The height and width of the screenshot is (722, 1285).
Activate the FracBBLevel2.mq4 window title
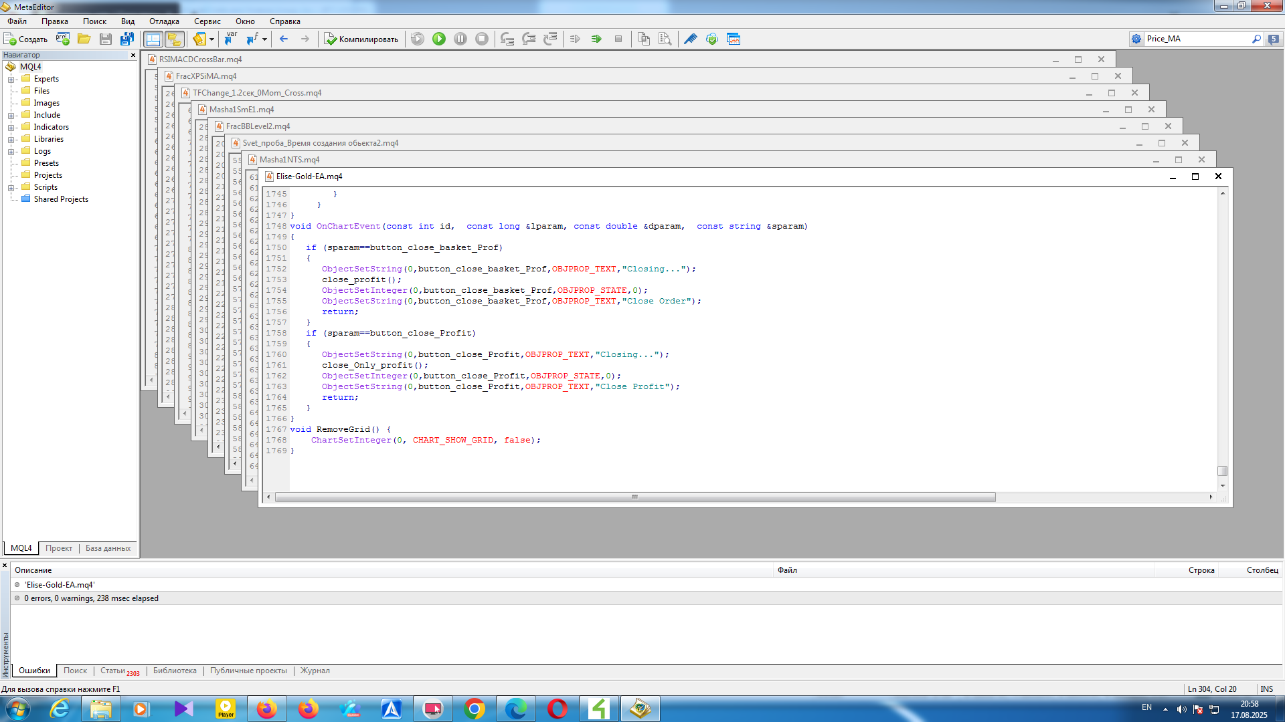tap(258, 126)
